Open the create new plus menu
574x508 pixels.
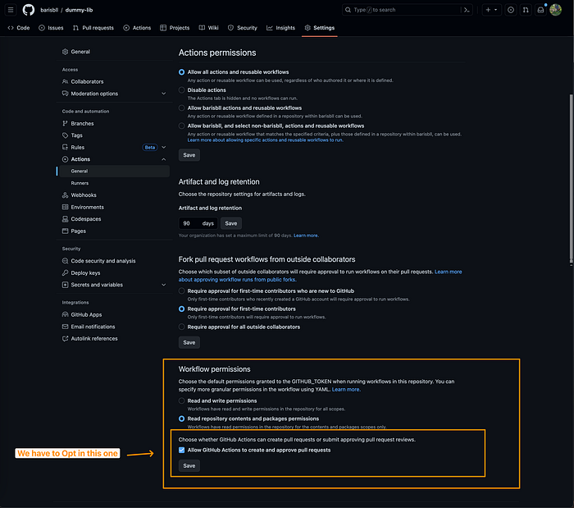[x=492, y=10]
